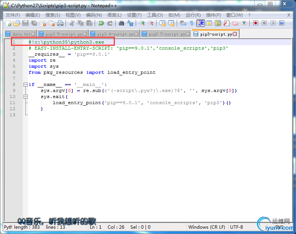This screenshot has width=296, height=234.
Task: Toggle the indent guide button
Action: (x=200, y=23)
